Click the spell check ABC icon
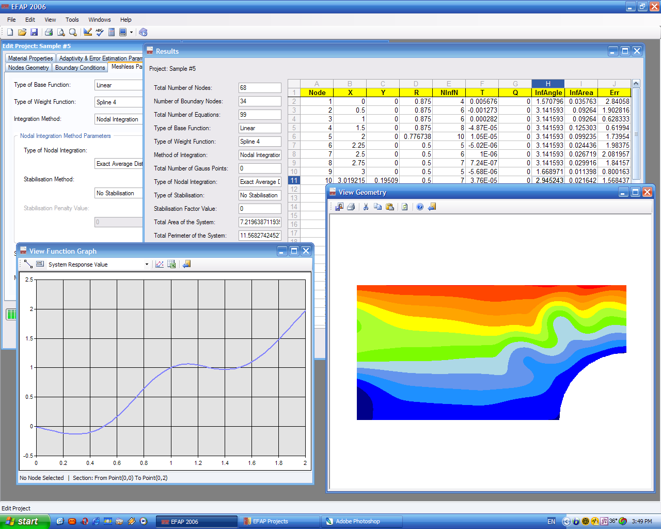The image size is (661, 529). pyautogui.click(x=100, y=32)
